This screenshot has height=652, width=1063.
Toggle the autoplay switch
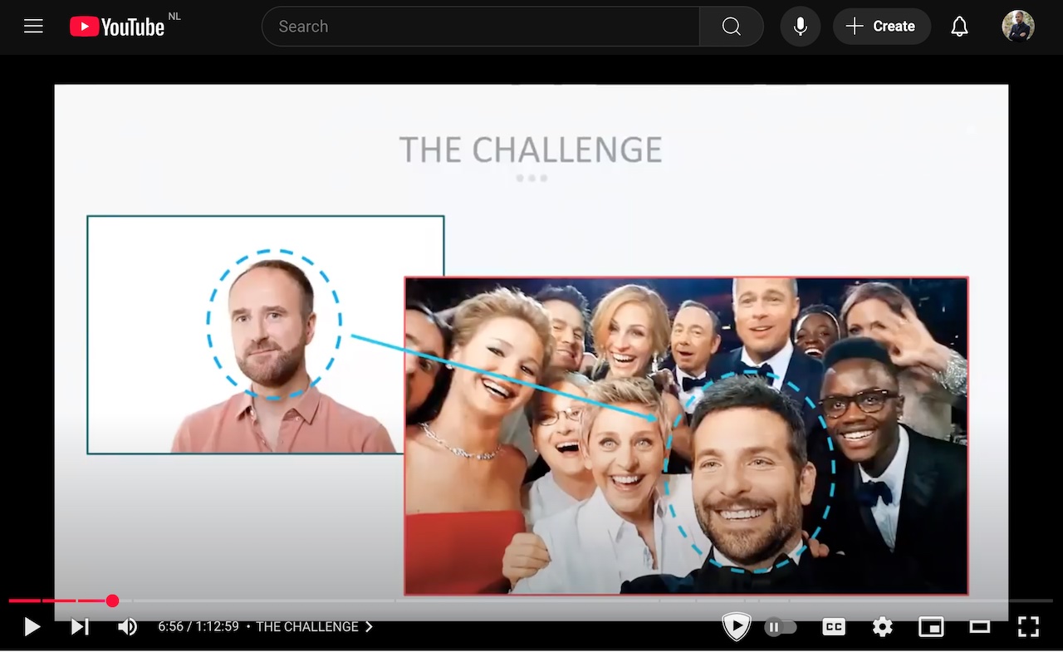(x=781, y=627)
